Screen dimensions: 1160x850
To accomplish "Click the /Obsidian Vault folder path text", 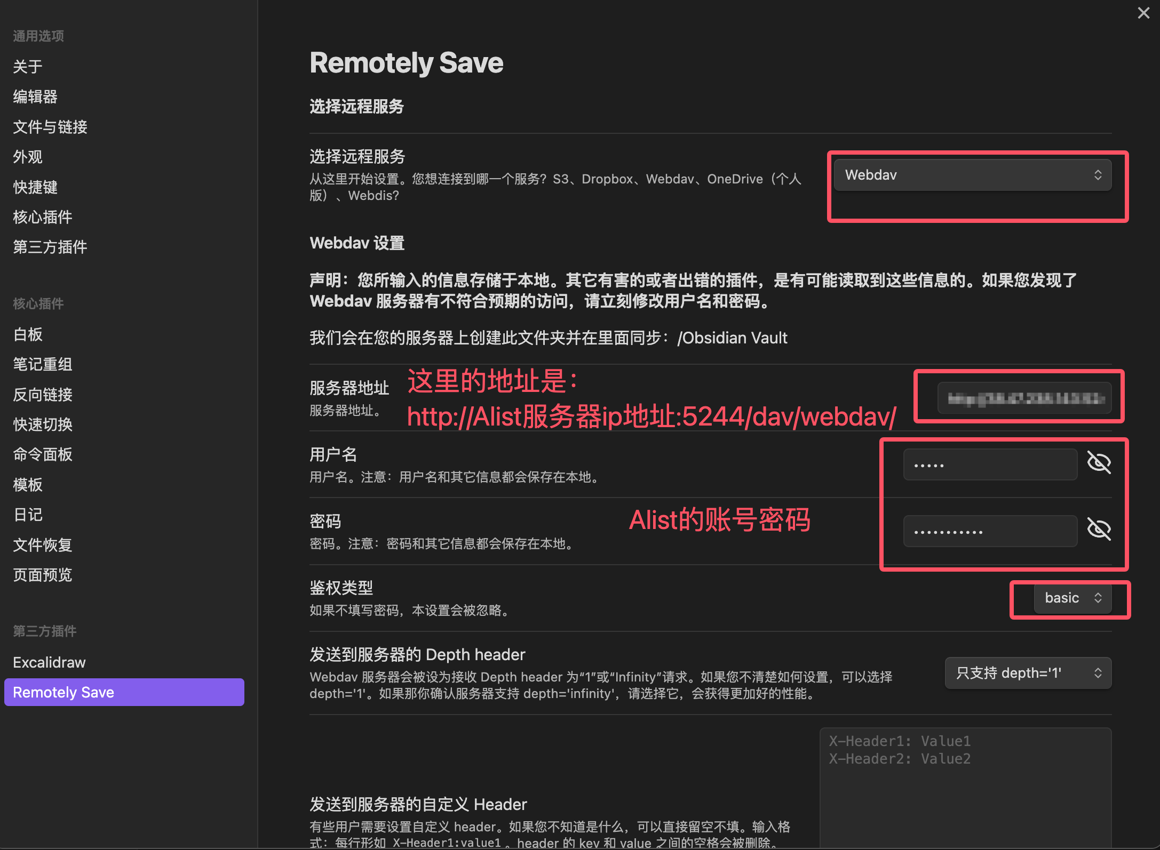I will pyautogui.click(x=732, y=338).
